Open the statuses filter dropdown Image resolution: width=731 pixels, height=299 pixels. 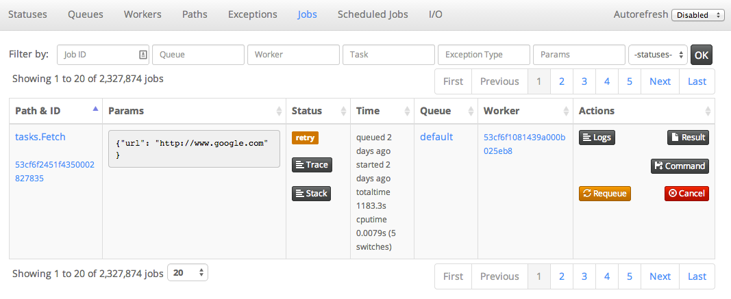(657, 55)
